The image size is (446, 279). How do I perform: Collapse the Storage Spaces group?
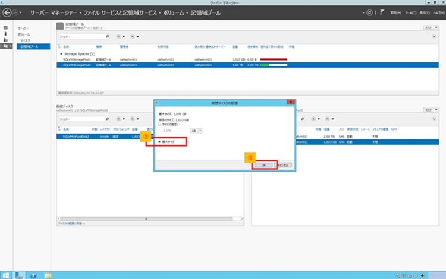(59, 54)
